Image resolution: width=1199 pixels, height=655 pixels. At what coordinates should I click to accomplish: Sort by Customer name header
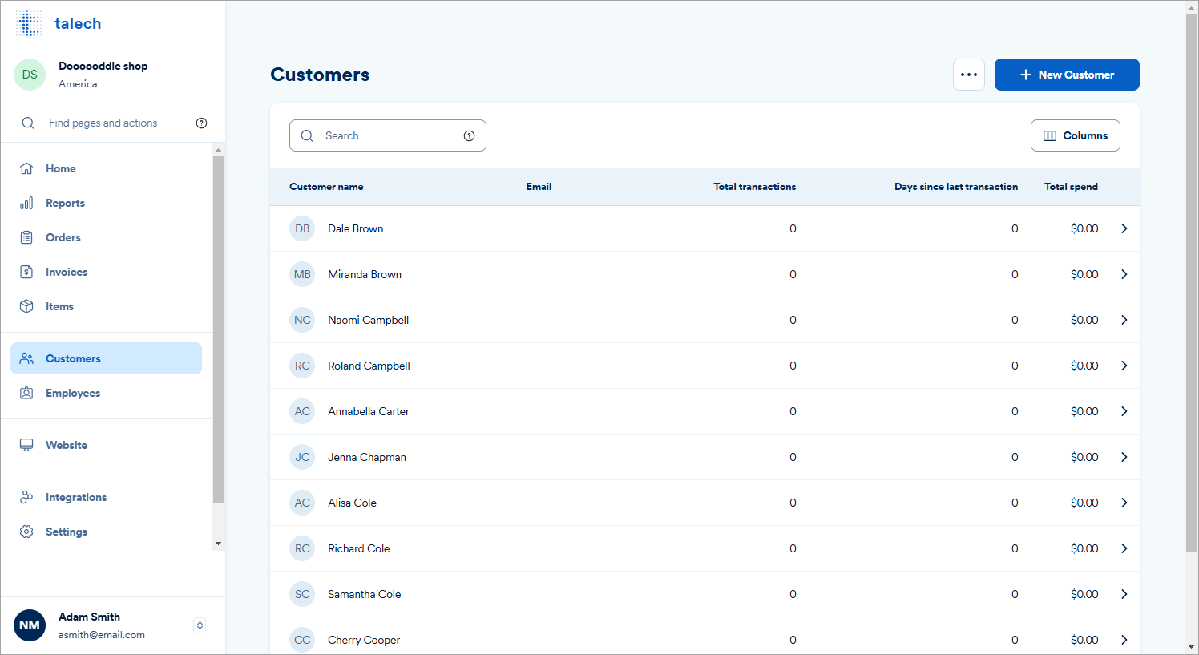(326, 187)
